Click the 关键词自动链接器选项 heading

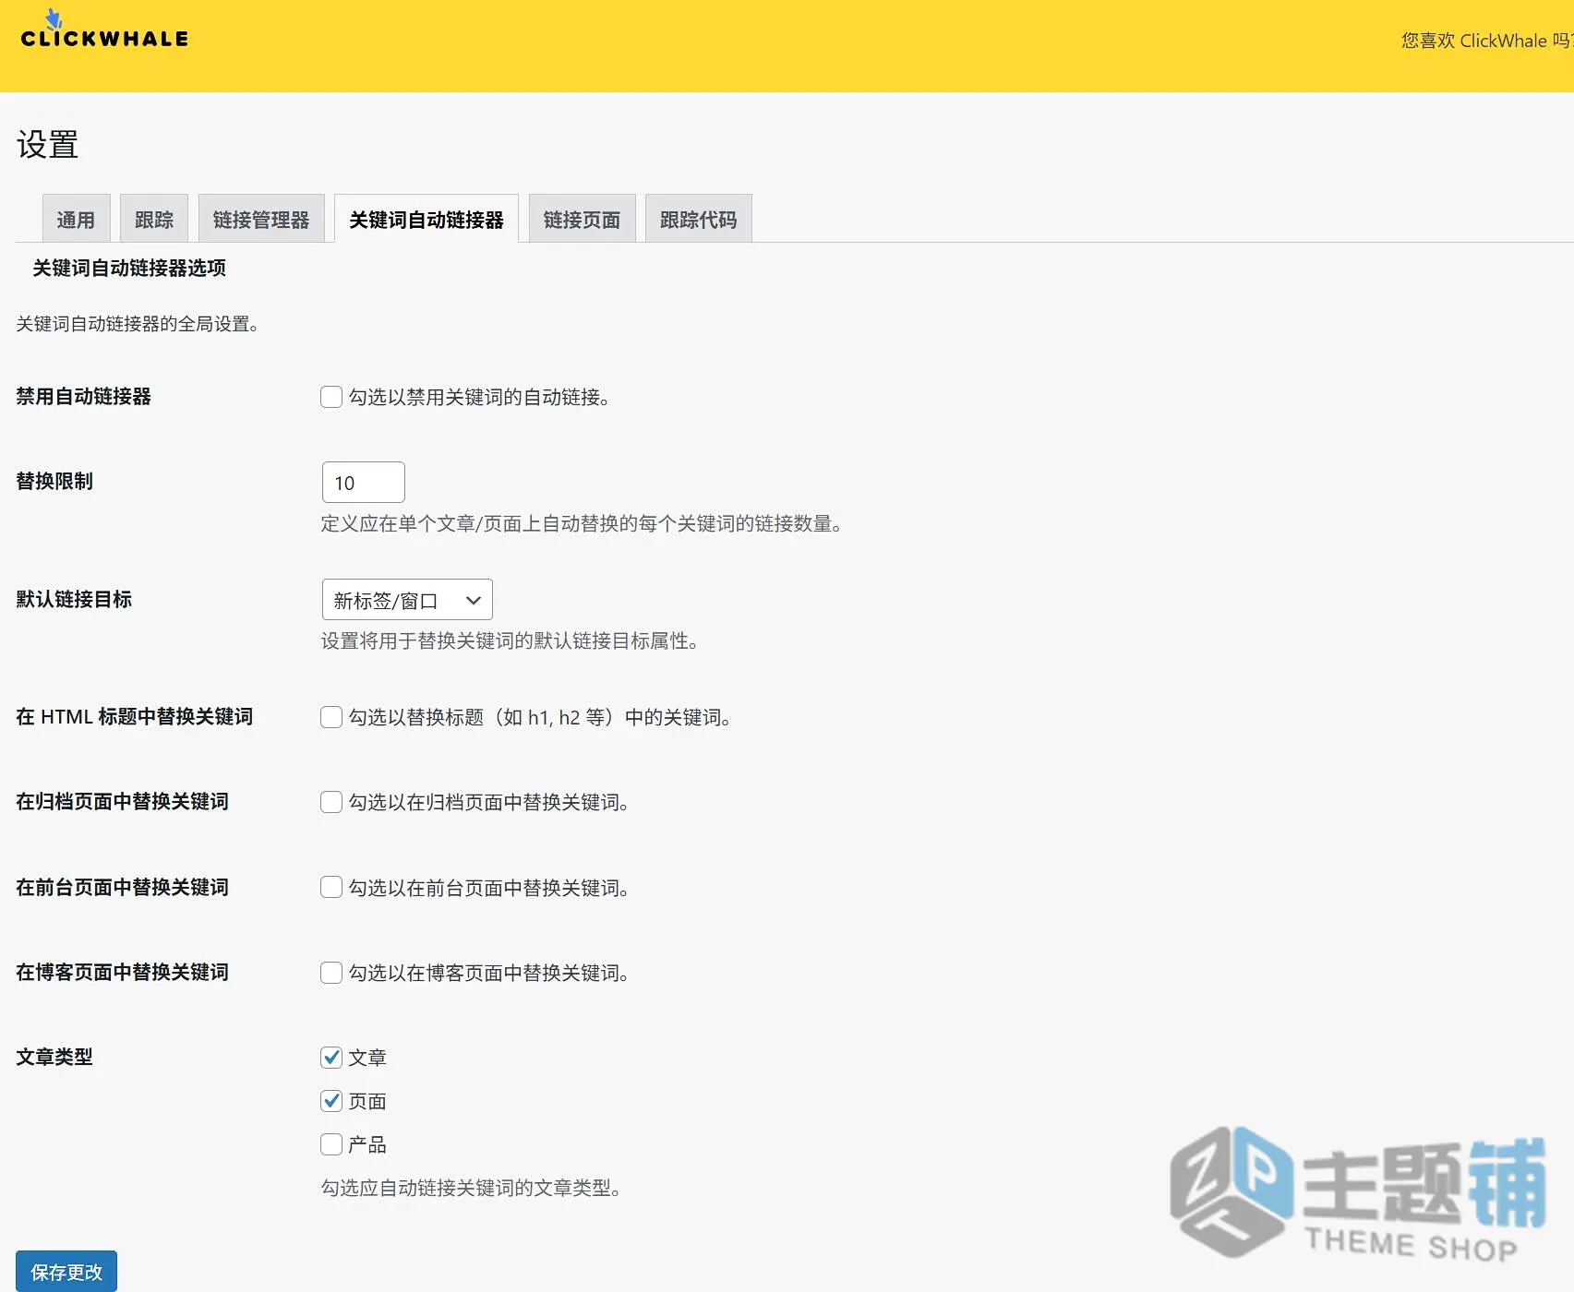click(x=129, y=268)
